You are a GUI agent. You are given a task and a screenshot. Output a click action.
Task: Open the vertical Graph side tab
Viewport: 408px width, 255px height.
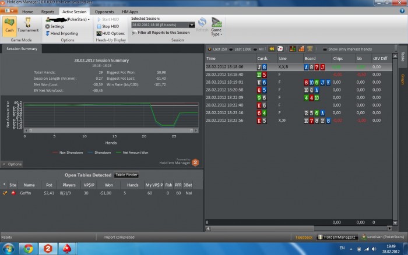click(403, 80)
